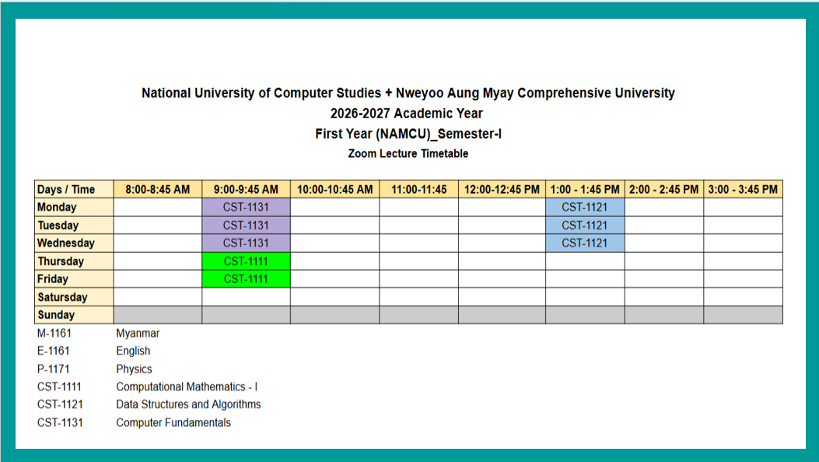Select the Data Structures and Algorithms legend text
Viewport: 819px width, 462px height.
tap(188, 404)
